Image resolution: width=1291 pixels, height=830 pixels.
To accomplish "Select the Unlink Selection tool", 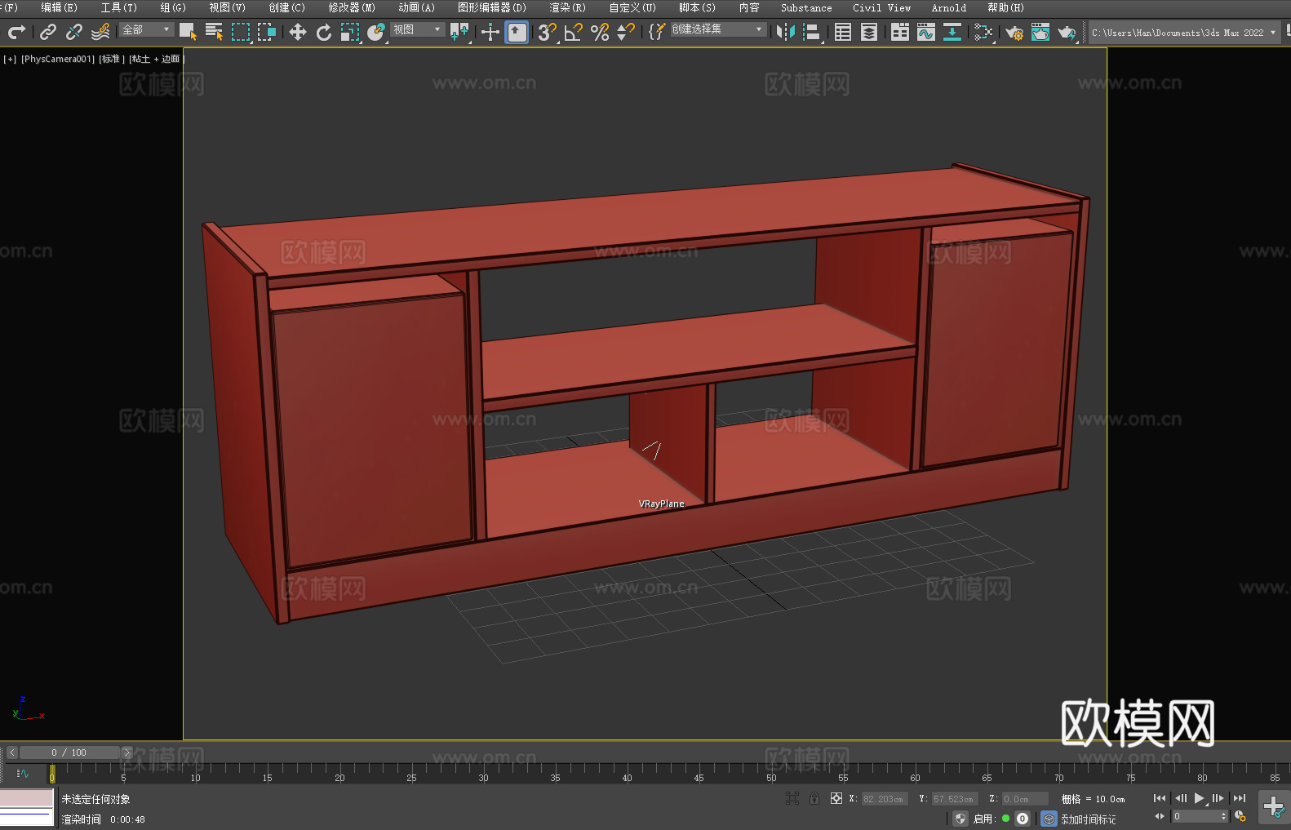I will coord(74,32).
